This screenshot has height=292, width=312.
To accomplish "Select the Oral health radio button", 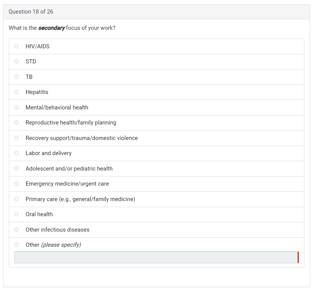I will tap(17, 214).
